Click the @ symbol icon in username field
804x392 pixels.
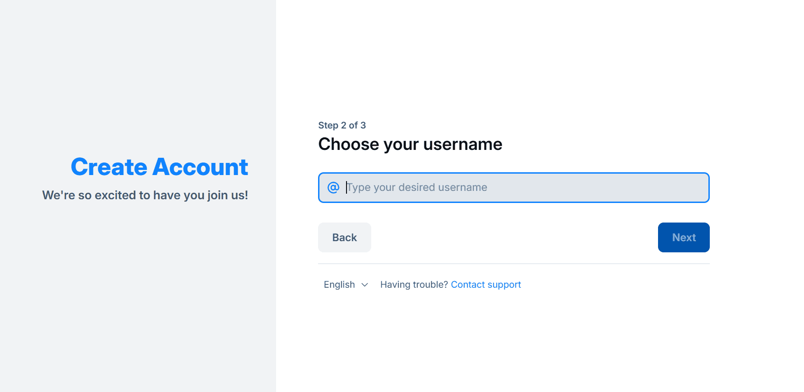[x=333, y=188]
